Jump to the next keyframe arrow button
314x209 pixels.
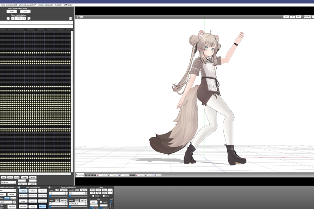(x=29, y=18)
